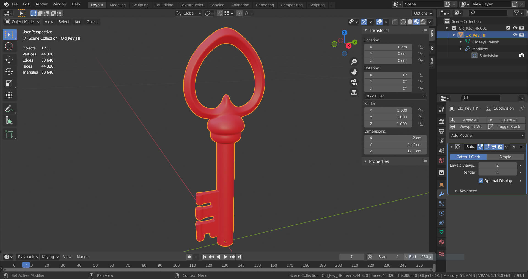Click the pan view hand icon
The image size is (528, 279).
(354, 72)
